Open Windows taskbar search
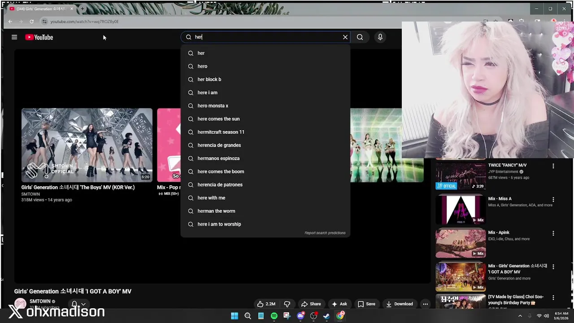Image resolution: width=574 pixels, height=323 pixels. point(248,316)
